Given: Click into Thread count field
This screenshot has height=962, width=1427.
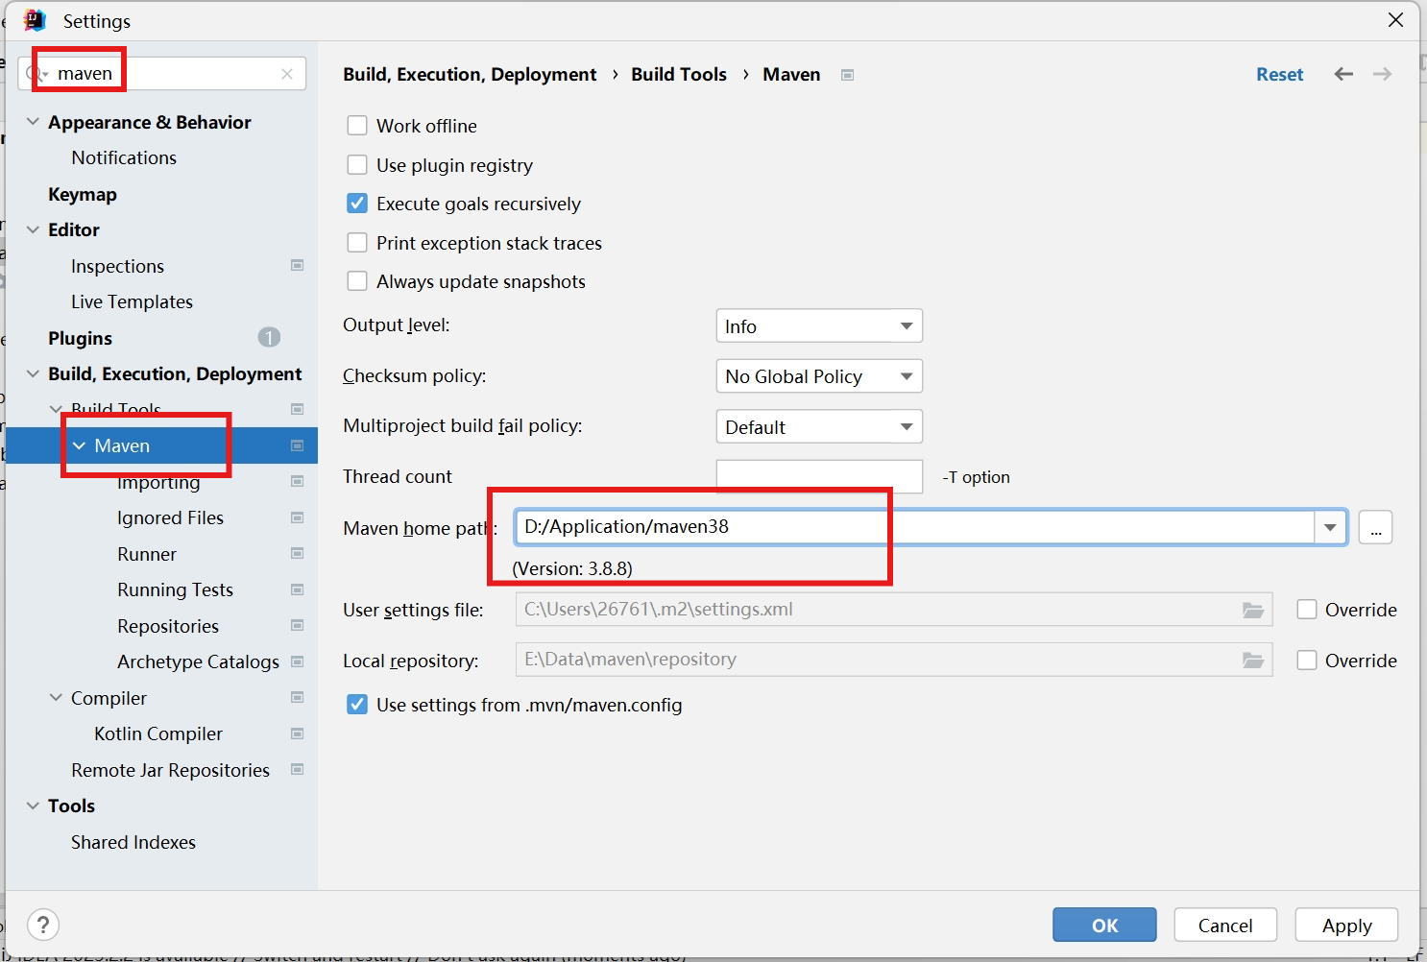Looking at the screenshot, I should [x=819, y=477].
